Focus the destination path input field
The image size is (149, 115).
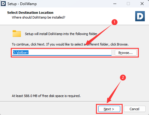point(62,52)
